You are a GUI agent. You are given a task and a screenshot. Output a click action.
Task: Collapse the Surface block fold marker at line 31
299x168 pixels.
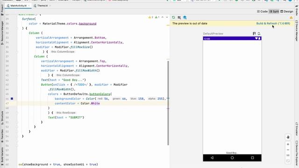click(x=17, y=28)
